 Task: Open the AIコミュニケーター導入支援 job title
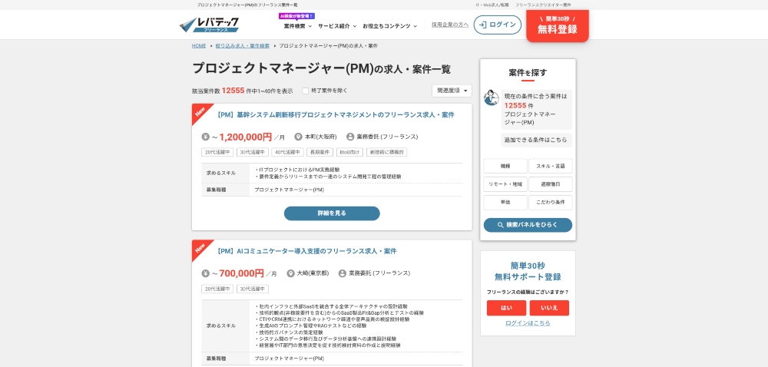click(306, 251)
